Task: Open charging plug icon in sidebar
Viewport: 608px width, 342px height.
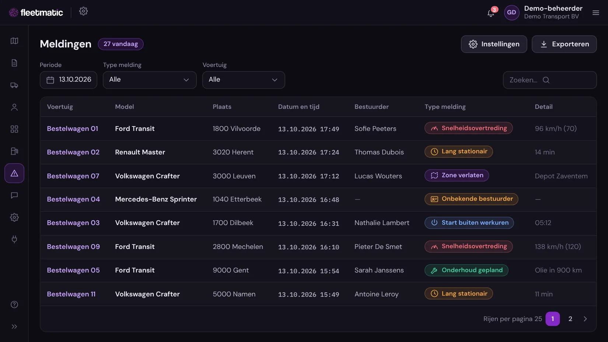Action: [x=14, y=239]
